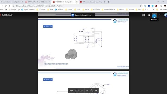This screenshot has width=167, height=94.
Task: Reload the page using refresh icon
Action: [x=6, y=6]
